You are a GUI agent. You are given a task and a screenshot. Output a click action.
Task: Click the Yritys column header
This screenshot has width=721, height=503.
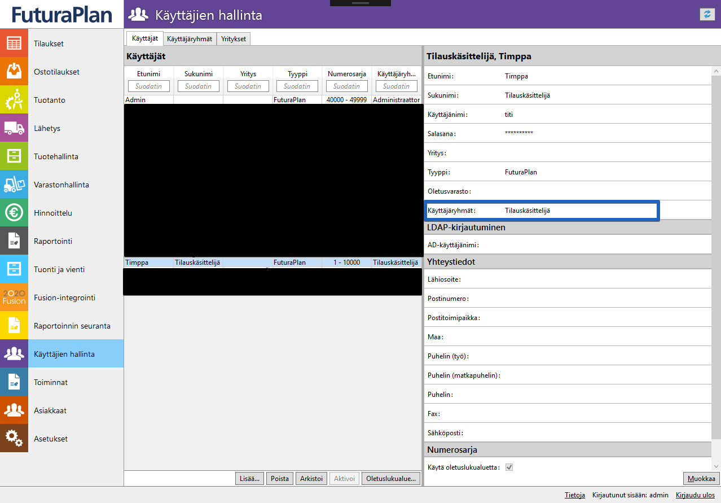(x=248, y=74)
